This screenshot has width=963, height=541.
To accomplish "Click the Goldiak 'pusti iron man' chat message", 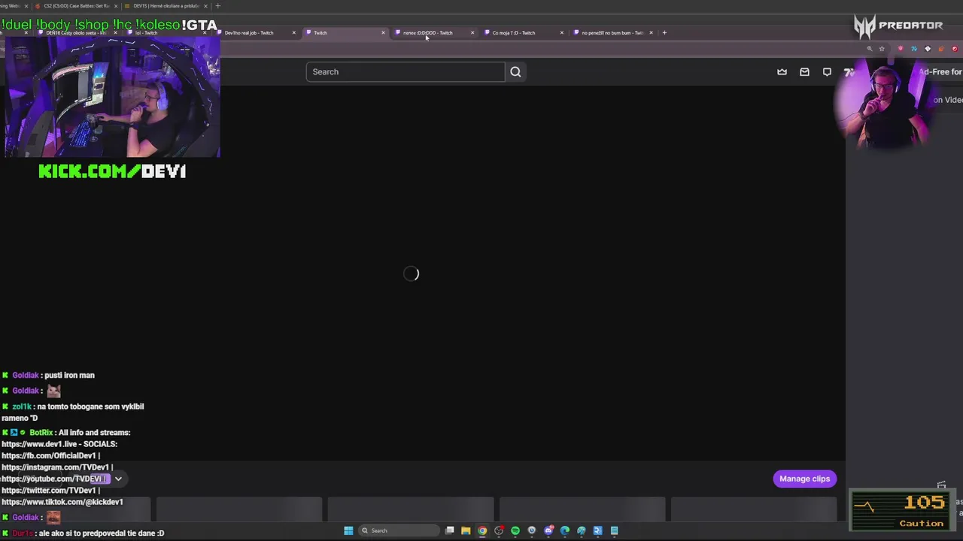I will (47, 375).
